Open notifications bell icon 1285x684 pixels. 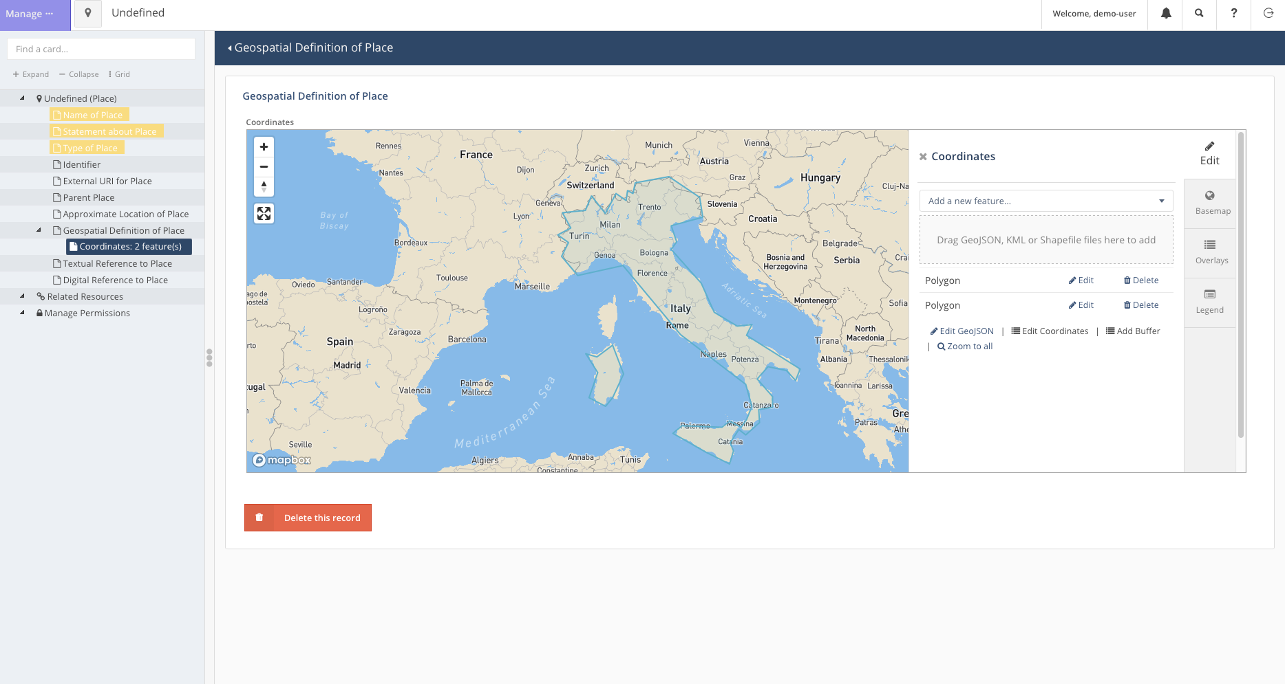[1165, 14]
